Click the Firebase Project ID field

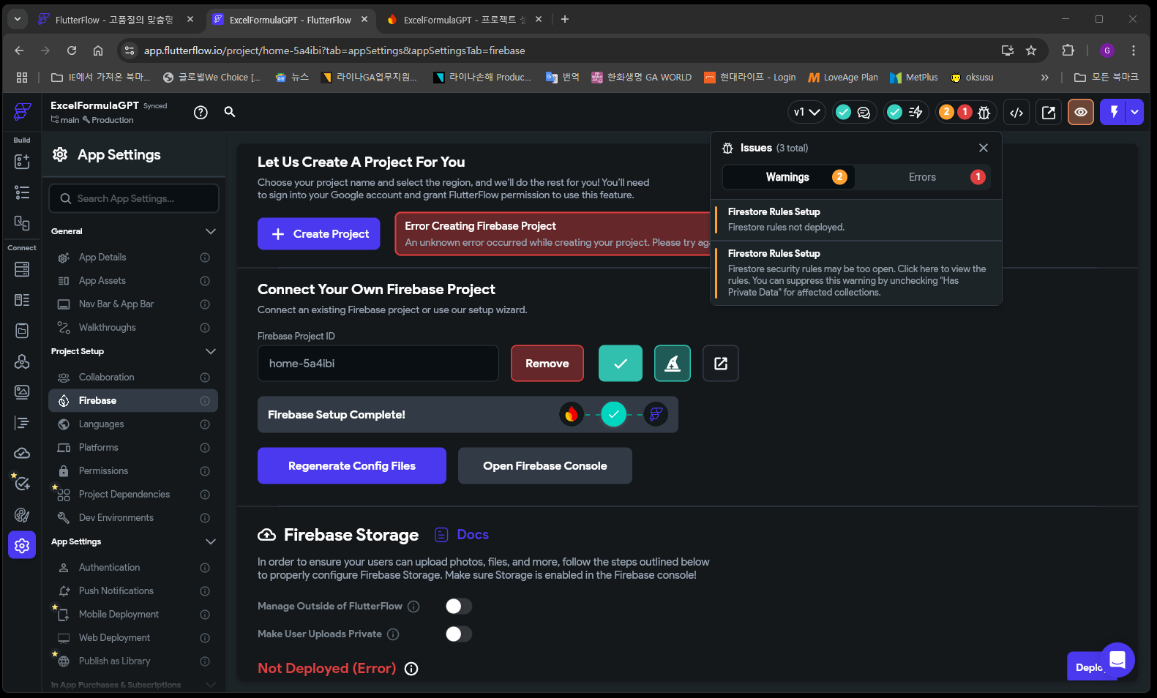378,364
